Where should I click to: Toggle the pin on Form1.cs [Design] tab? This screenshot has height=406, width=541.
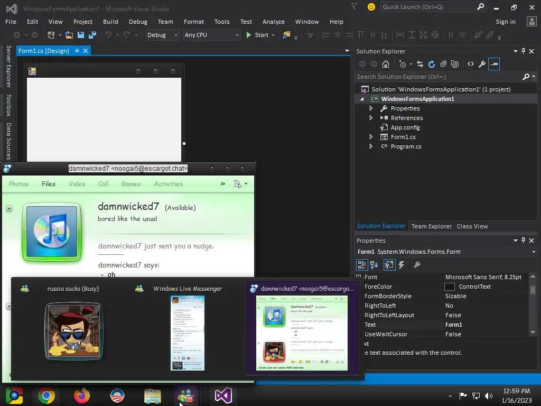[x=77, y=51]
